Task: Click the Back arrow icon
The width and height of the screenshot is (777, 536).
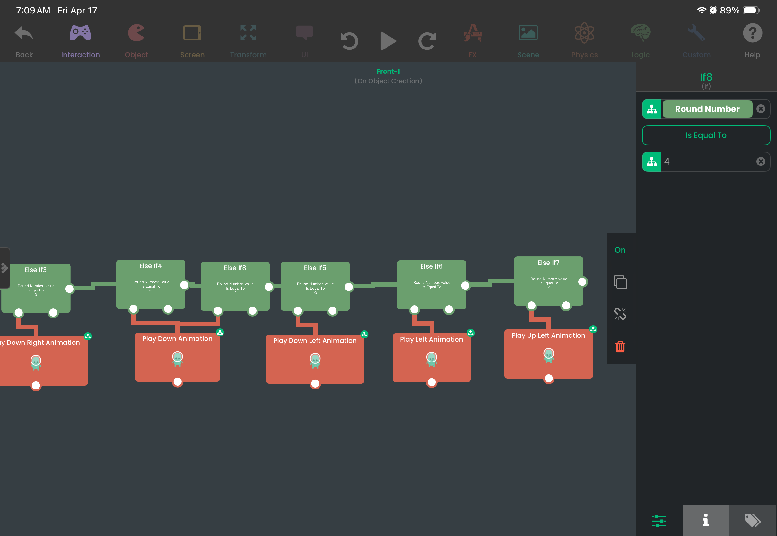Action: [24, 34]
